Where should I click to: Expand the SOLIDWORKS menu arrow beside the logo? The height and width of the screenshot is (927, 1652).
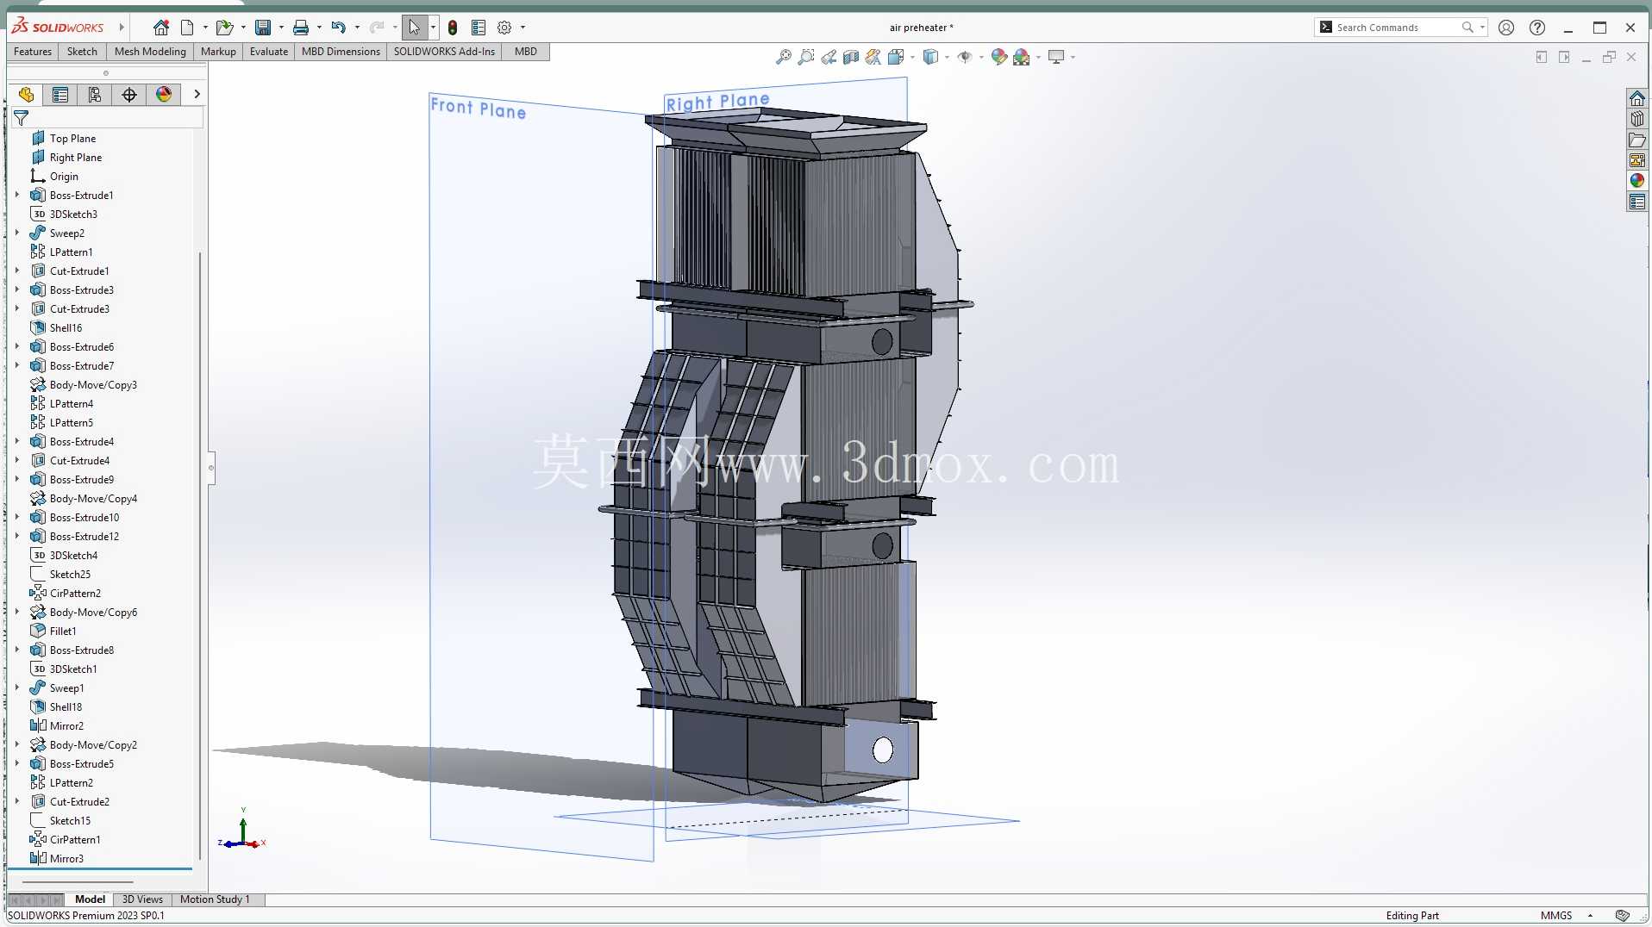[x=122, y=28]
